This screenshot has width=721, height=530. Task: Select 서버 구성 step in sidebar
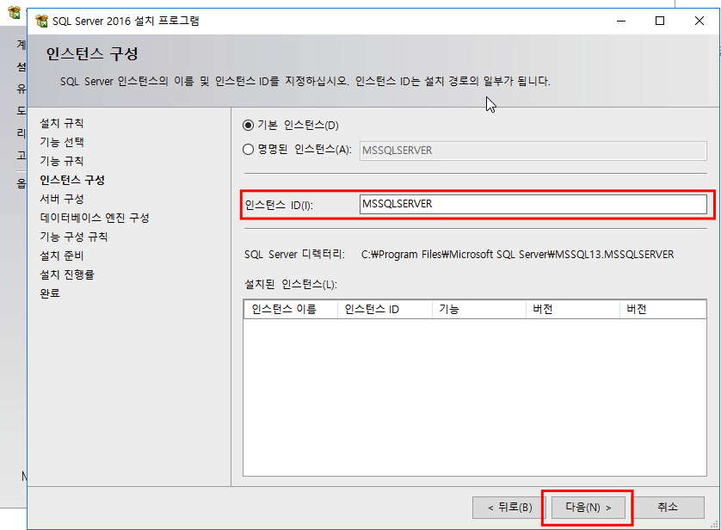click(x=62, y=199)
